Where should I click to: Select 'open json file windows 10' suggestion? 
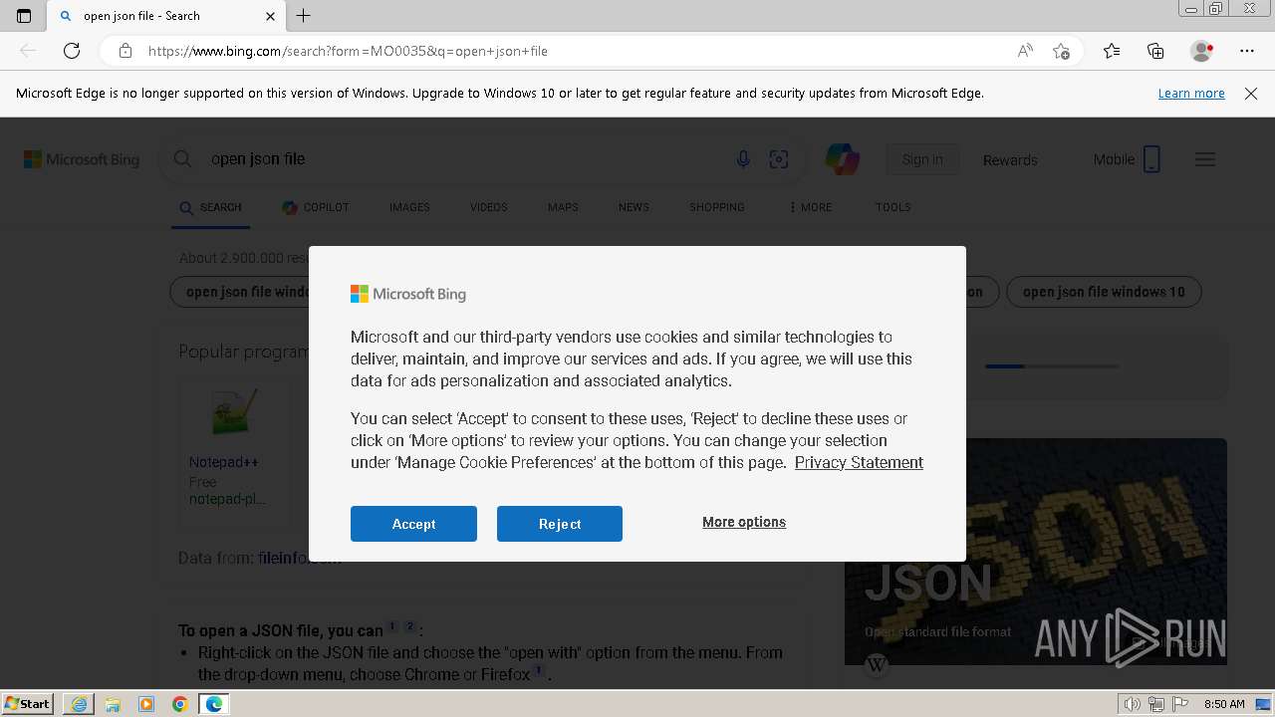click(x=1104, y=292)
